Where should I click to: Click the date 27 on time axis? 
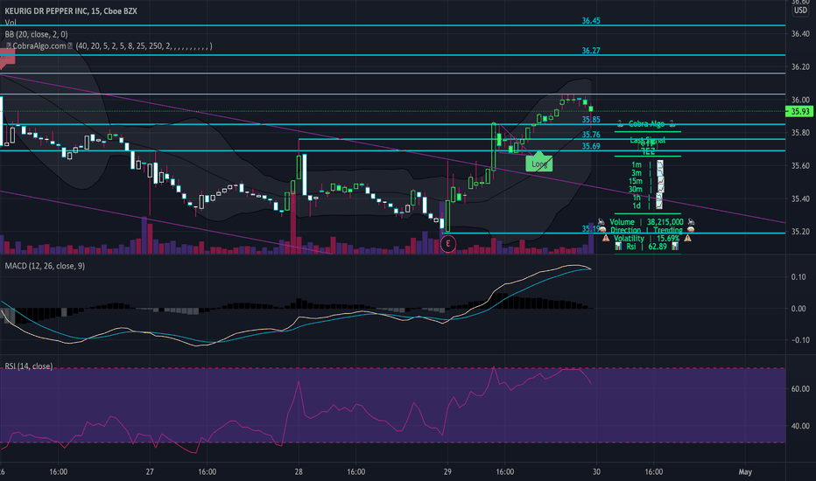150,471
